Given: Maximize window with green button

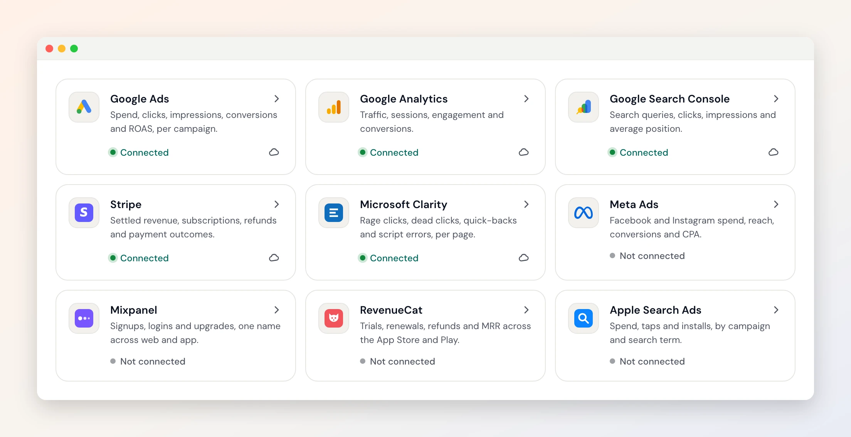Looking at the screenshot, I should (x=74, y=49).
